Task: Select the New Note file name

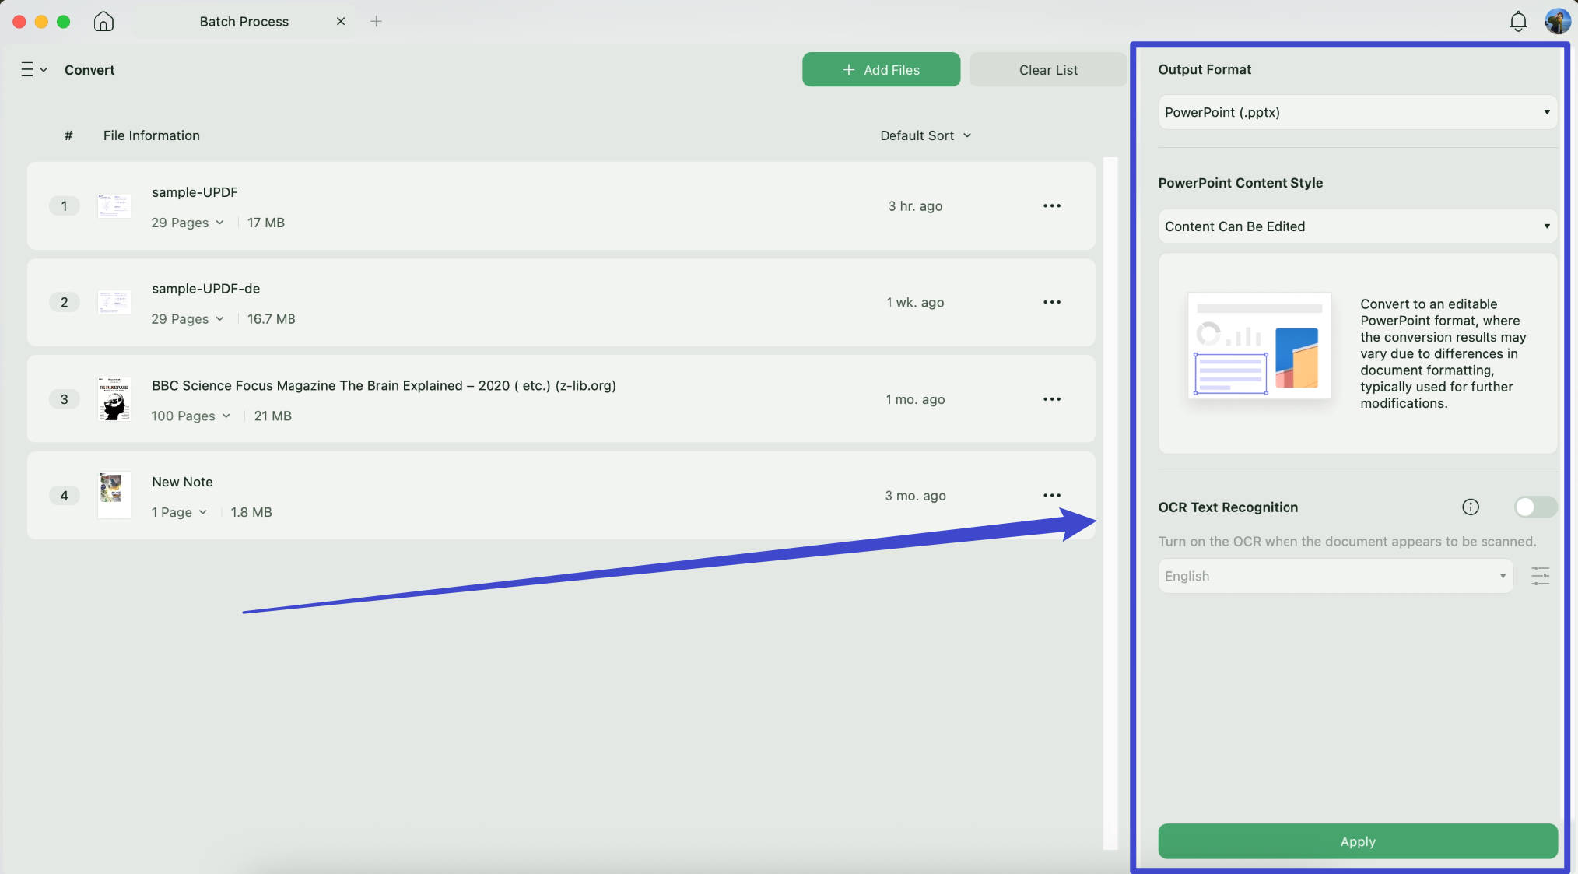Action: [x=182, y=482]
